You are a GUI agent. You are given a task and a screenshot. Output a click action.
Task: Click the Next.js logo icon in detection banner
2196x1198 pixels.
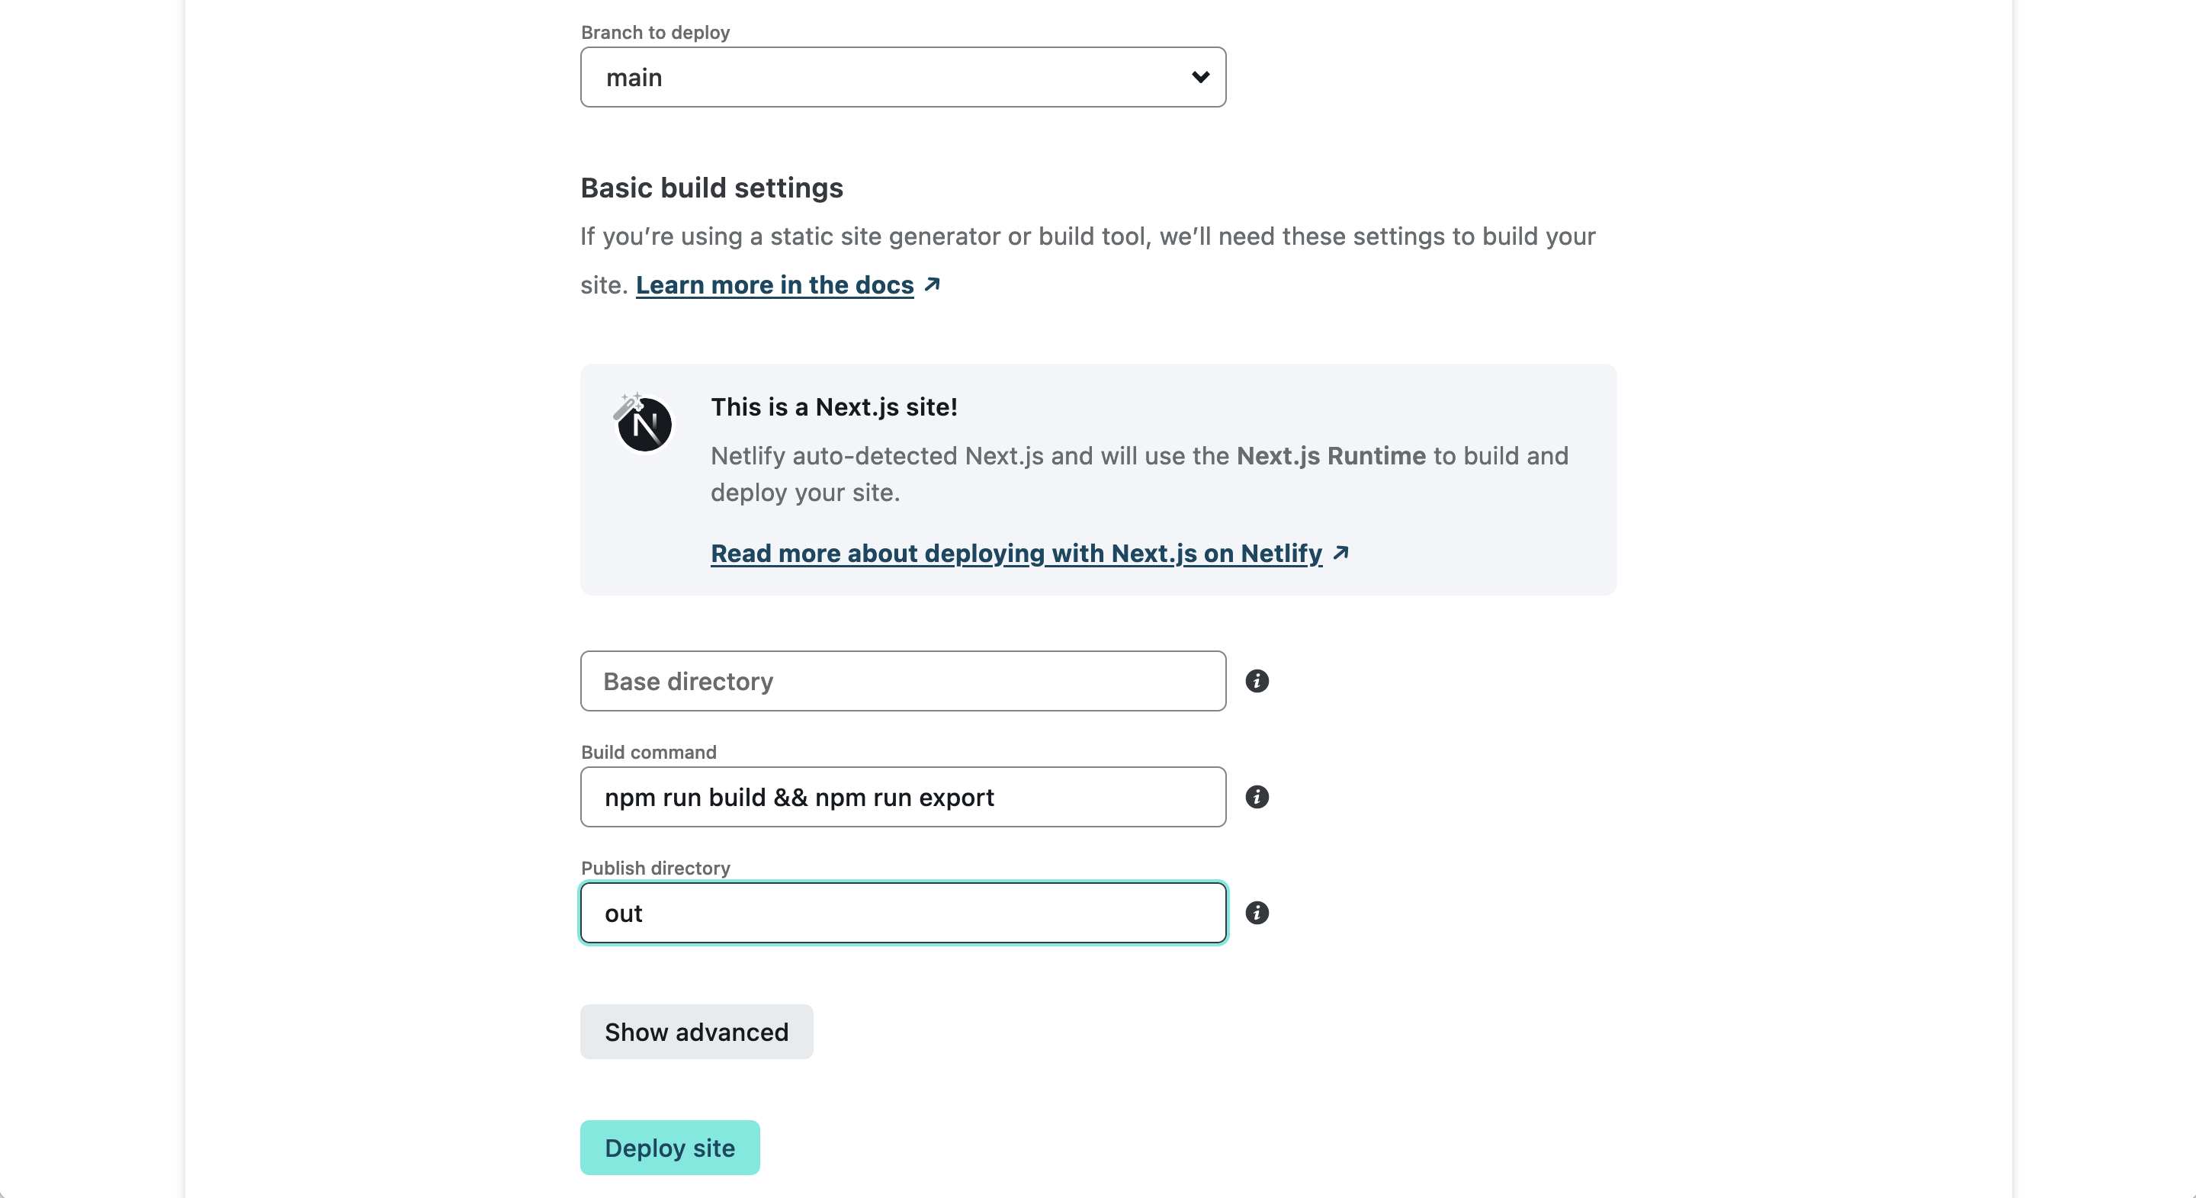point(644,423)
